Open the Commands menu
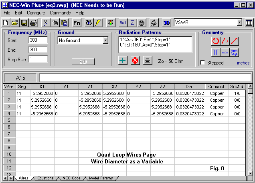Image resolution: width=255 pixels, height=183 pixels. tap(60, 13)
